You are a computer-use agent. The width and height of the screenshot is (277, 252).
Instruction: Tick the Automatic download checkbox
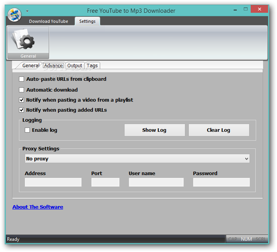(x=21, y=90)
